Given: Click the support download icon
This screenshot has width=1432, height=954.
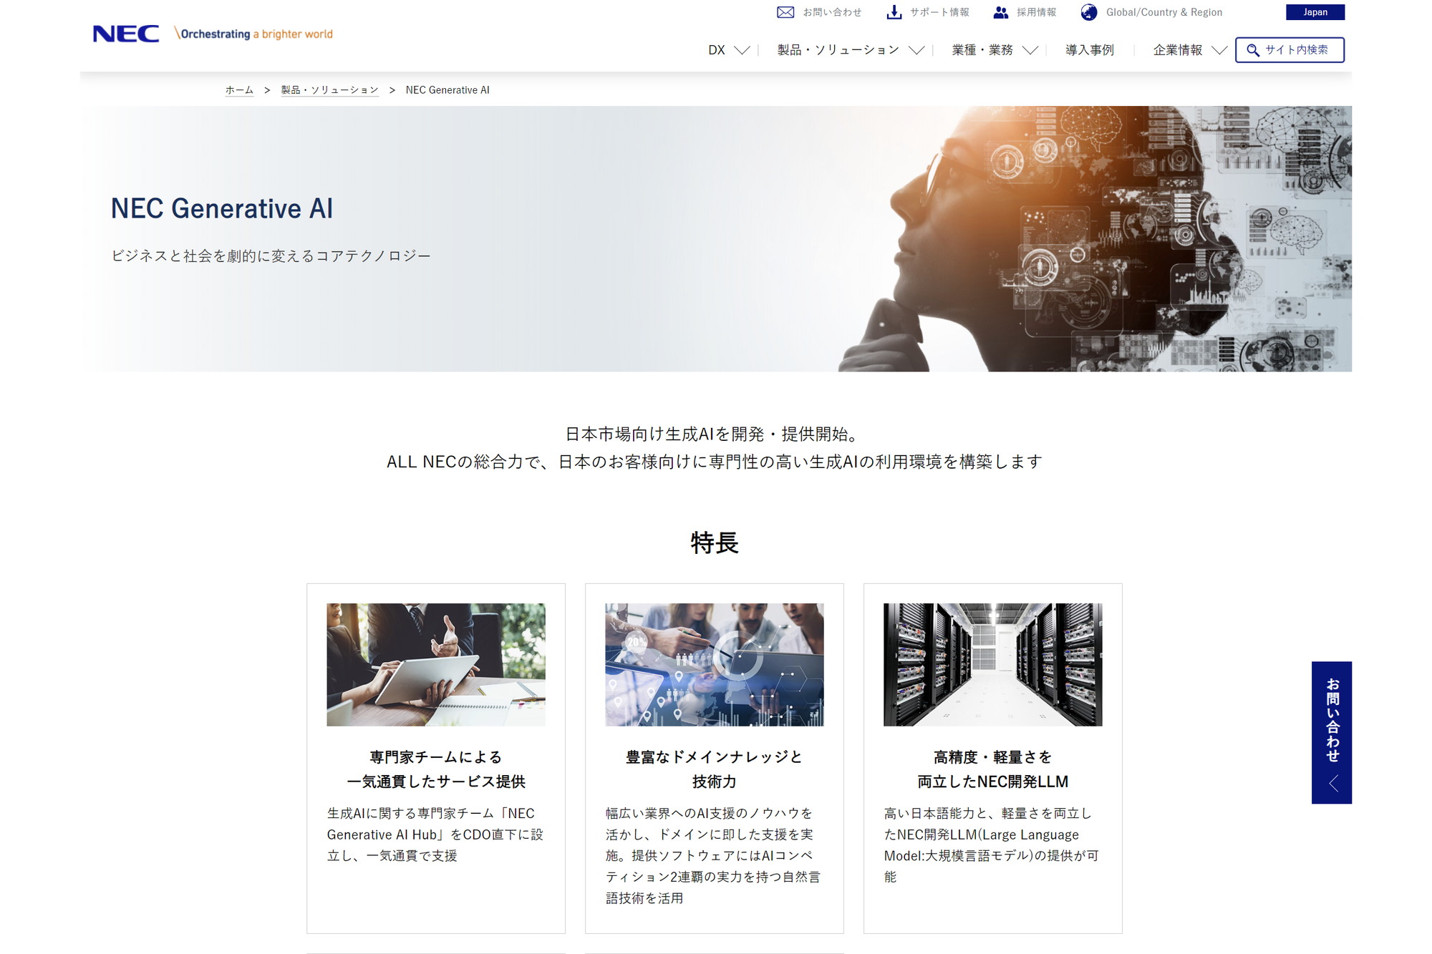Looking at the screenshot, I should pos(894,12).
